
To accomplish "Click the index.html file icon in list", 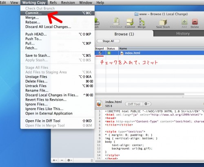I will 122,53.
